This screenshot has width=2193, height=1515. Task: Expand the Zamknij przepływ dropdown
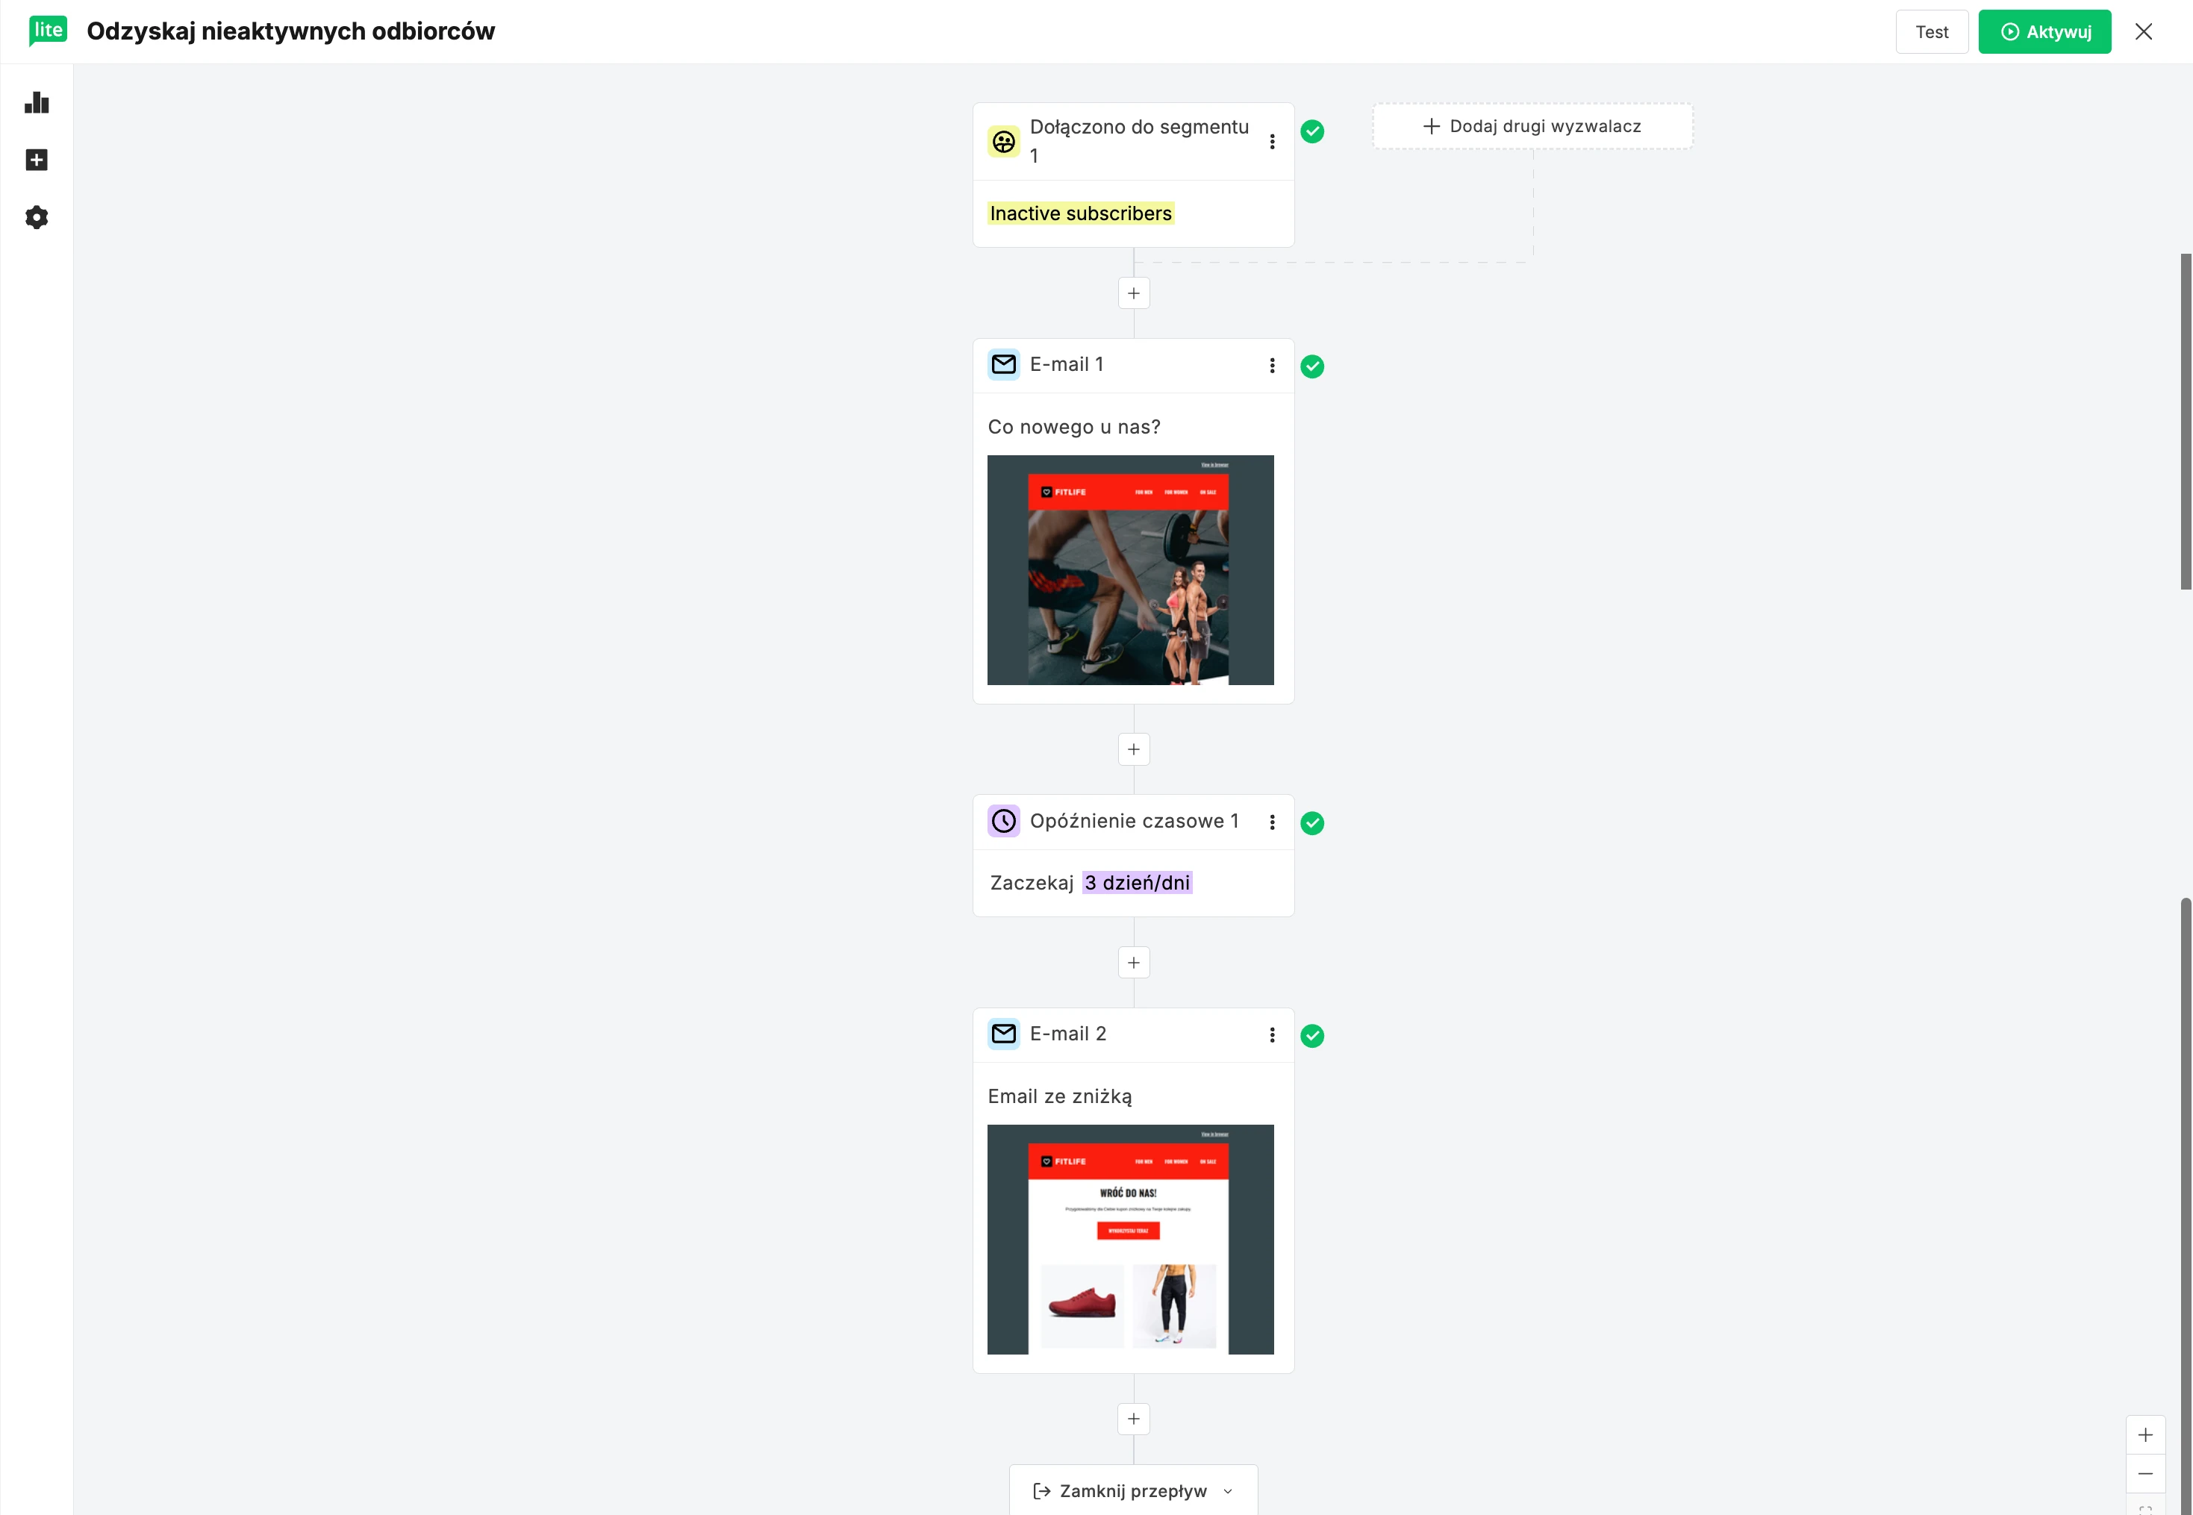(x=1134, y=1490)
